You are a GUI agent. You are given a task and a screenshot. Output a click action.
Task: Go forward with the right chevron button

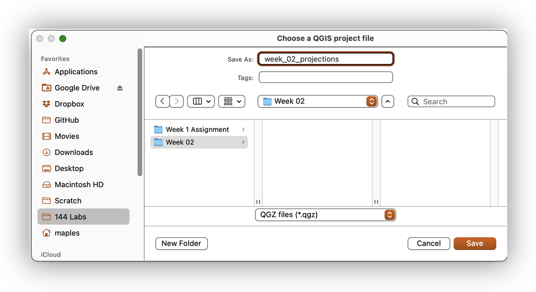pos(177,101)
